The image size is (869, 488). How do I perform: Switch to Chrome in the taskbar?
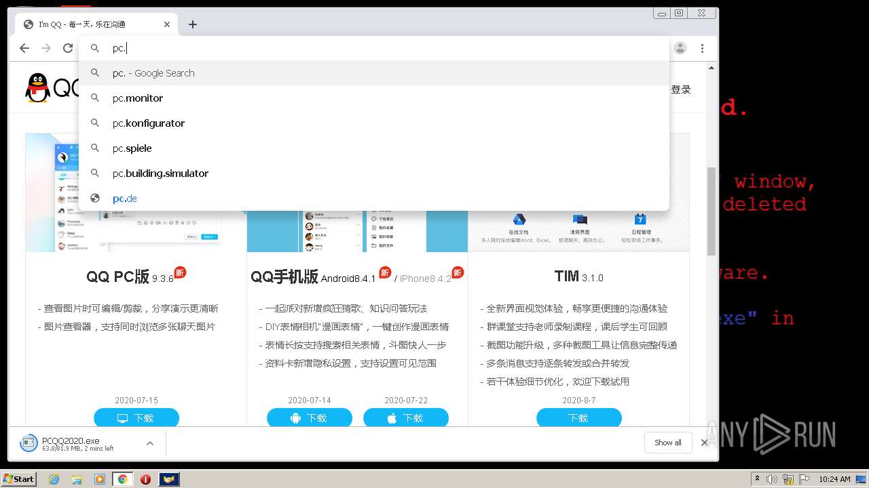point(122,479)
